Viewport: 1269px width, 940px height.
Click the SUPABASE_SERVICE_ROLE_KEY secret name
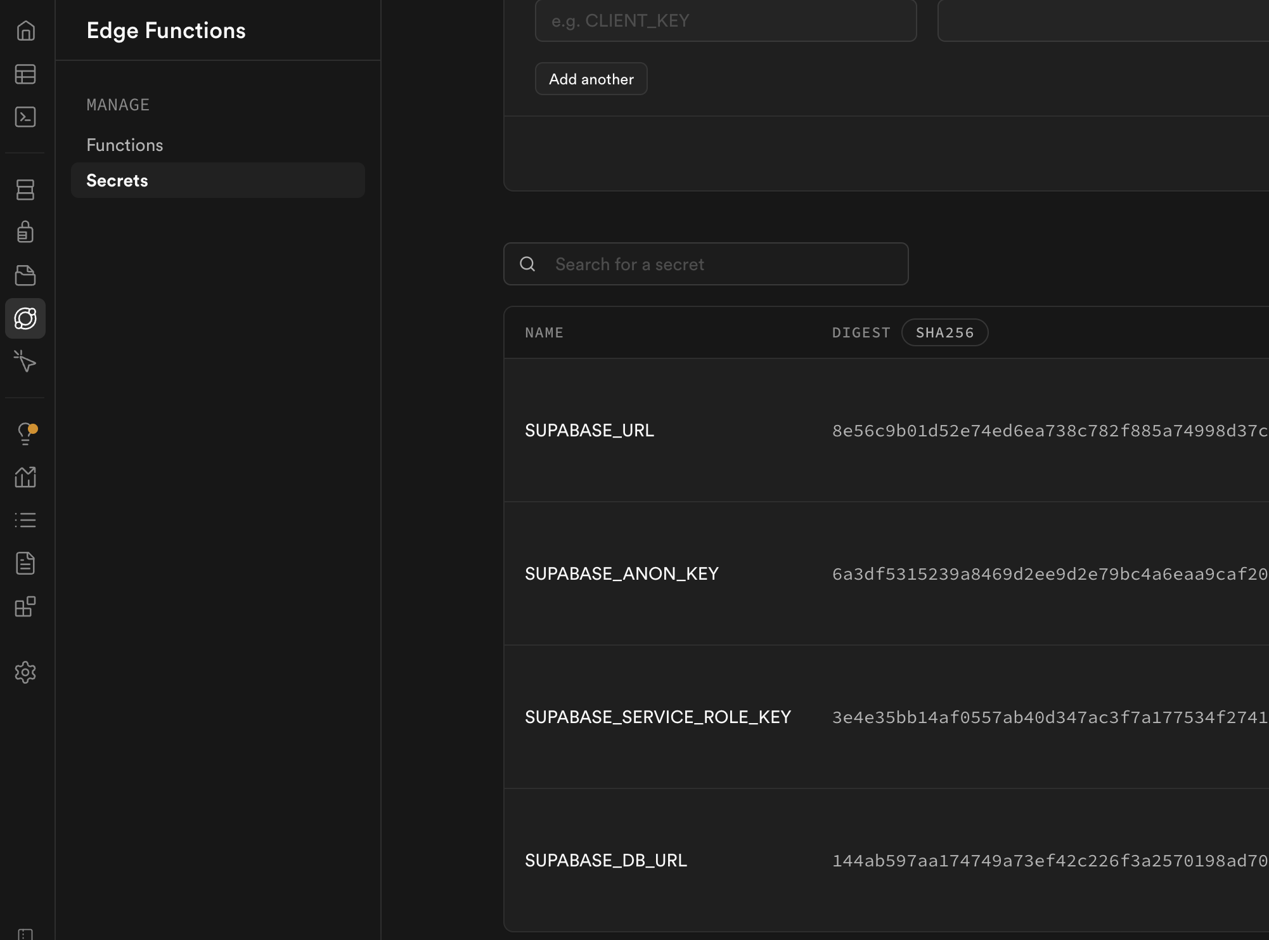click(658, 717)
